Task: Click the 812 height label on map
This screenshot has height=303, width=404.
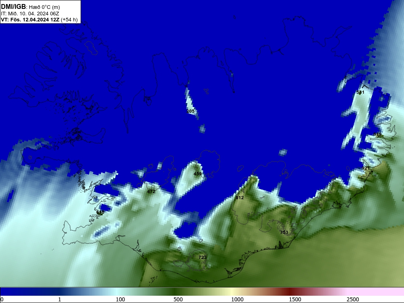Action: click(240, 198)
